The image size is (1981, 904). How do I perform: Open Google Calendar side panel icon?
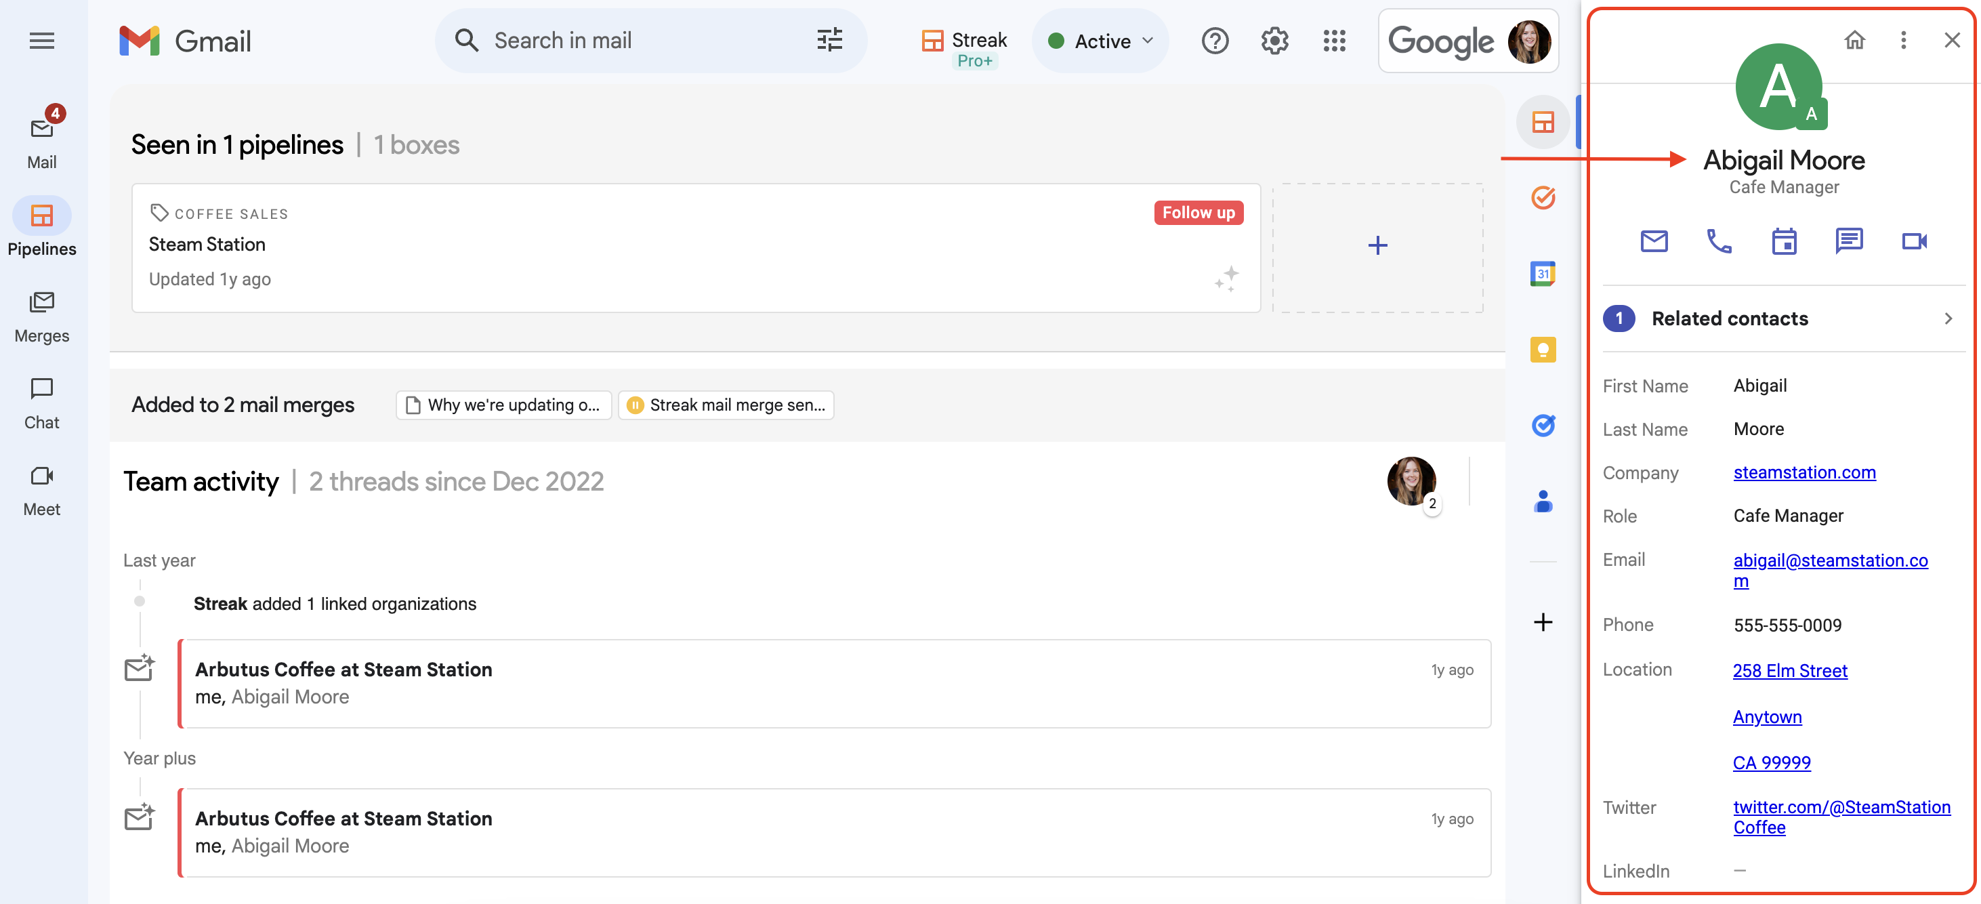click(1542, 273)
